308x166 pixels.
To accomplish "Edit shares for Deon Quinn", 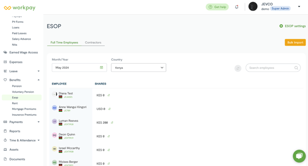I will click(109, 136).
